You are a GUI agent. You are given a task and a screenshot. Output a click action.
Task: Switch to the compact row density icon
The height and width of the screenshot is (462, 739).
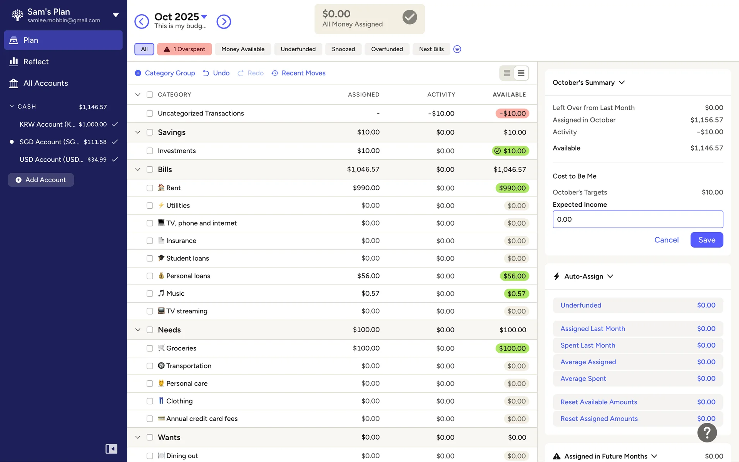tap(521, 73)
